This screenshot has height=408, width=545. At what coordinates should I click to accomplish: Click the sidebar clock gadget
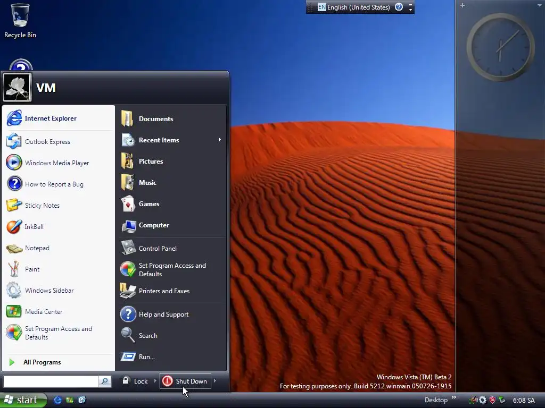pyautogui.click(x=500, y=47)
